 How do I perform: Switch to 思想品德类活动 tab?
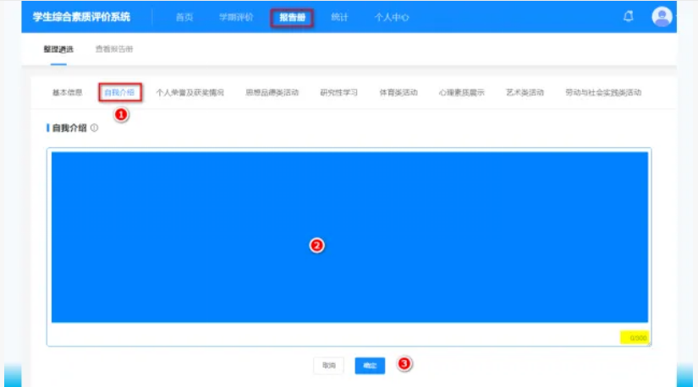272,92
